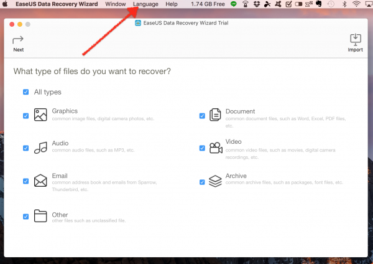Toggle the Other checkbox
The image size is (373, 264).
coord(25,217)
